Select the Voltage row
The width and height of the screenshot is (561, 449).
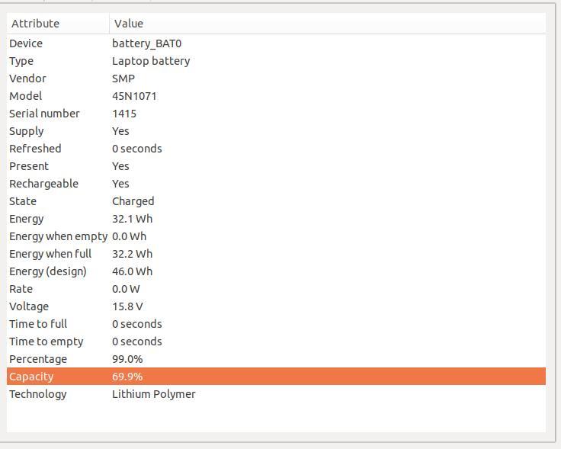276,306
